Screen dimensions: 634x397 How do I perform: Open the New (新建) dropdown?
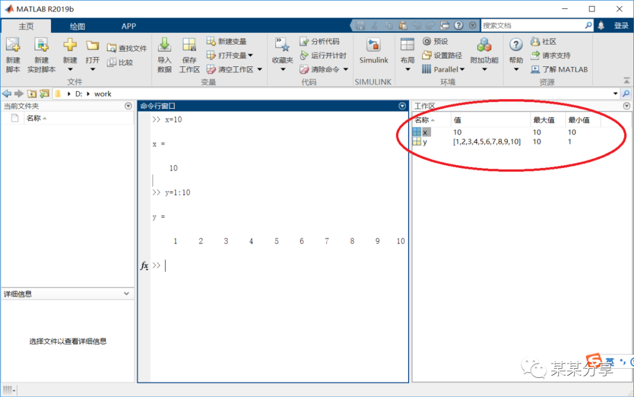pyautogui.click(x=70, y=70)
